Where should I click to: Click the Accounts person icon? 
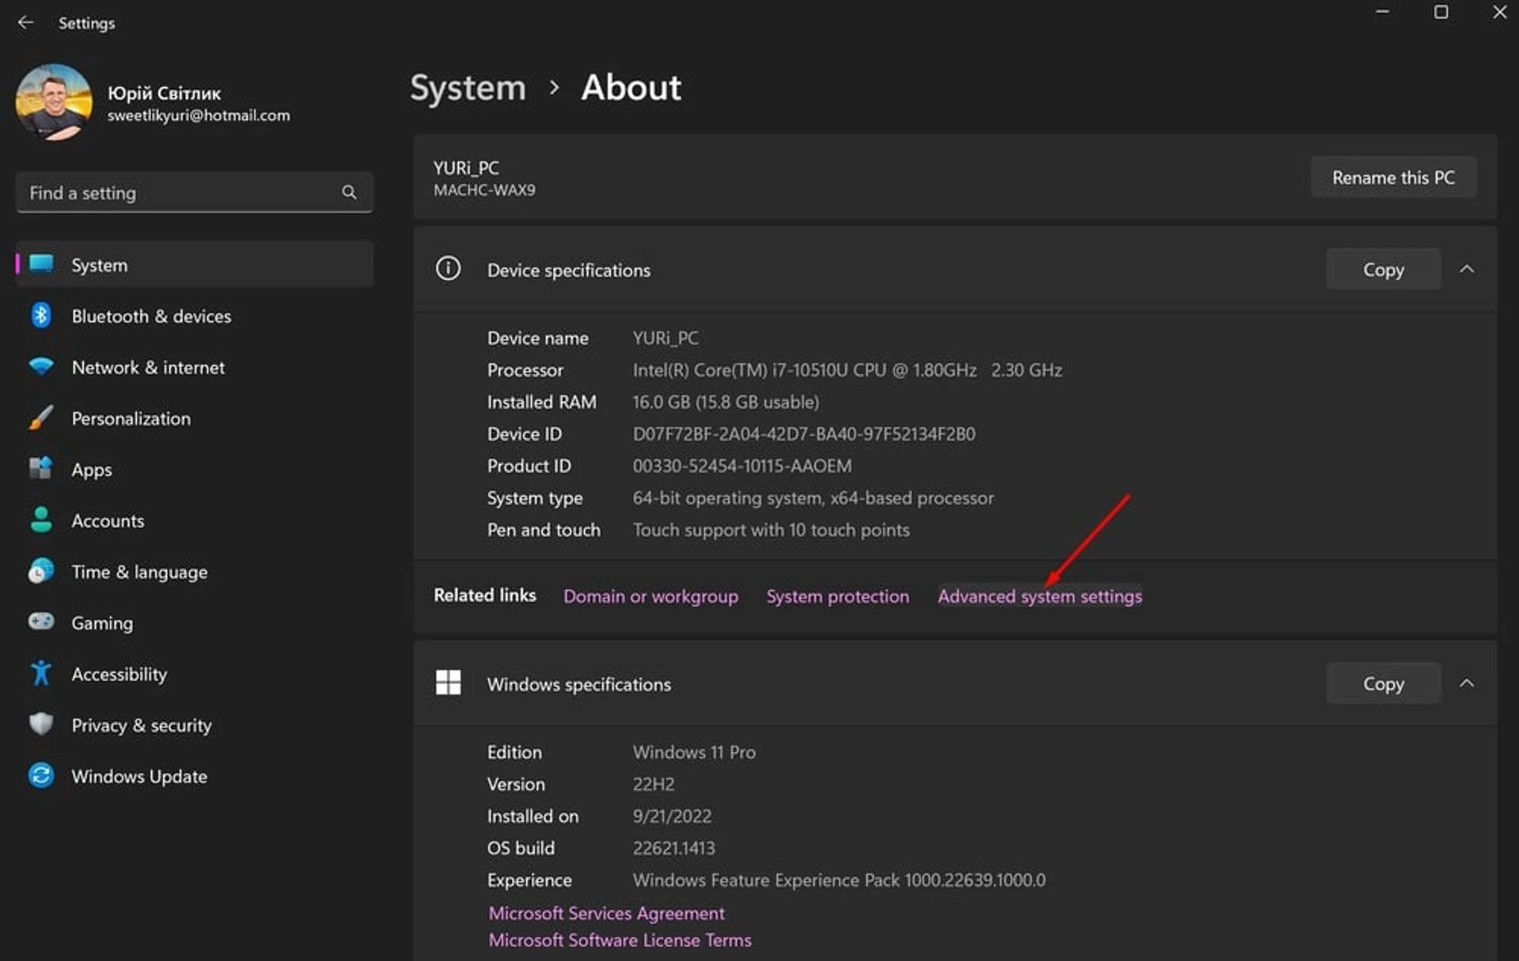pos(41,520)
